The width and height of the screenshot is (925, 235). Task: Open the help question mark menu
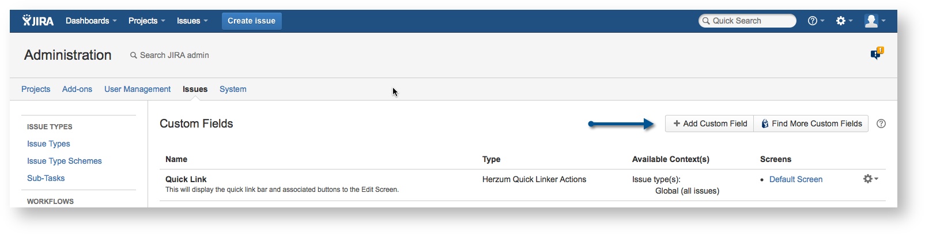pyautogui.click(x=815, y=21)
